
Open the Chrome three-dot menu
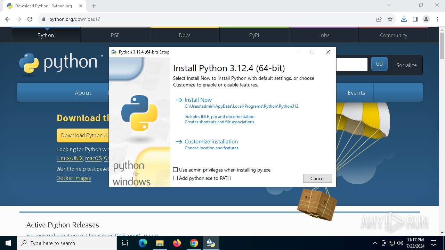pyautogui.click(x=437, y=19)
